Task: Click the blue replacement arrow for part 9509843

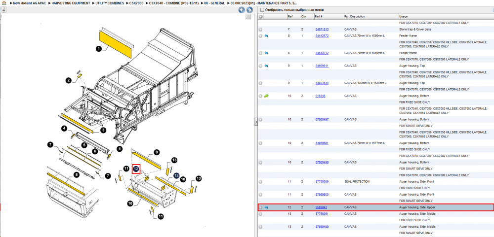Action: click(x=266, y=207)
